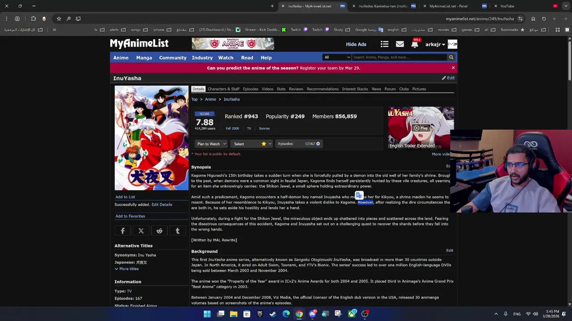
Task: Click the pencil Edit link near the InuYasha title
Action: [x=448, y=78]
